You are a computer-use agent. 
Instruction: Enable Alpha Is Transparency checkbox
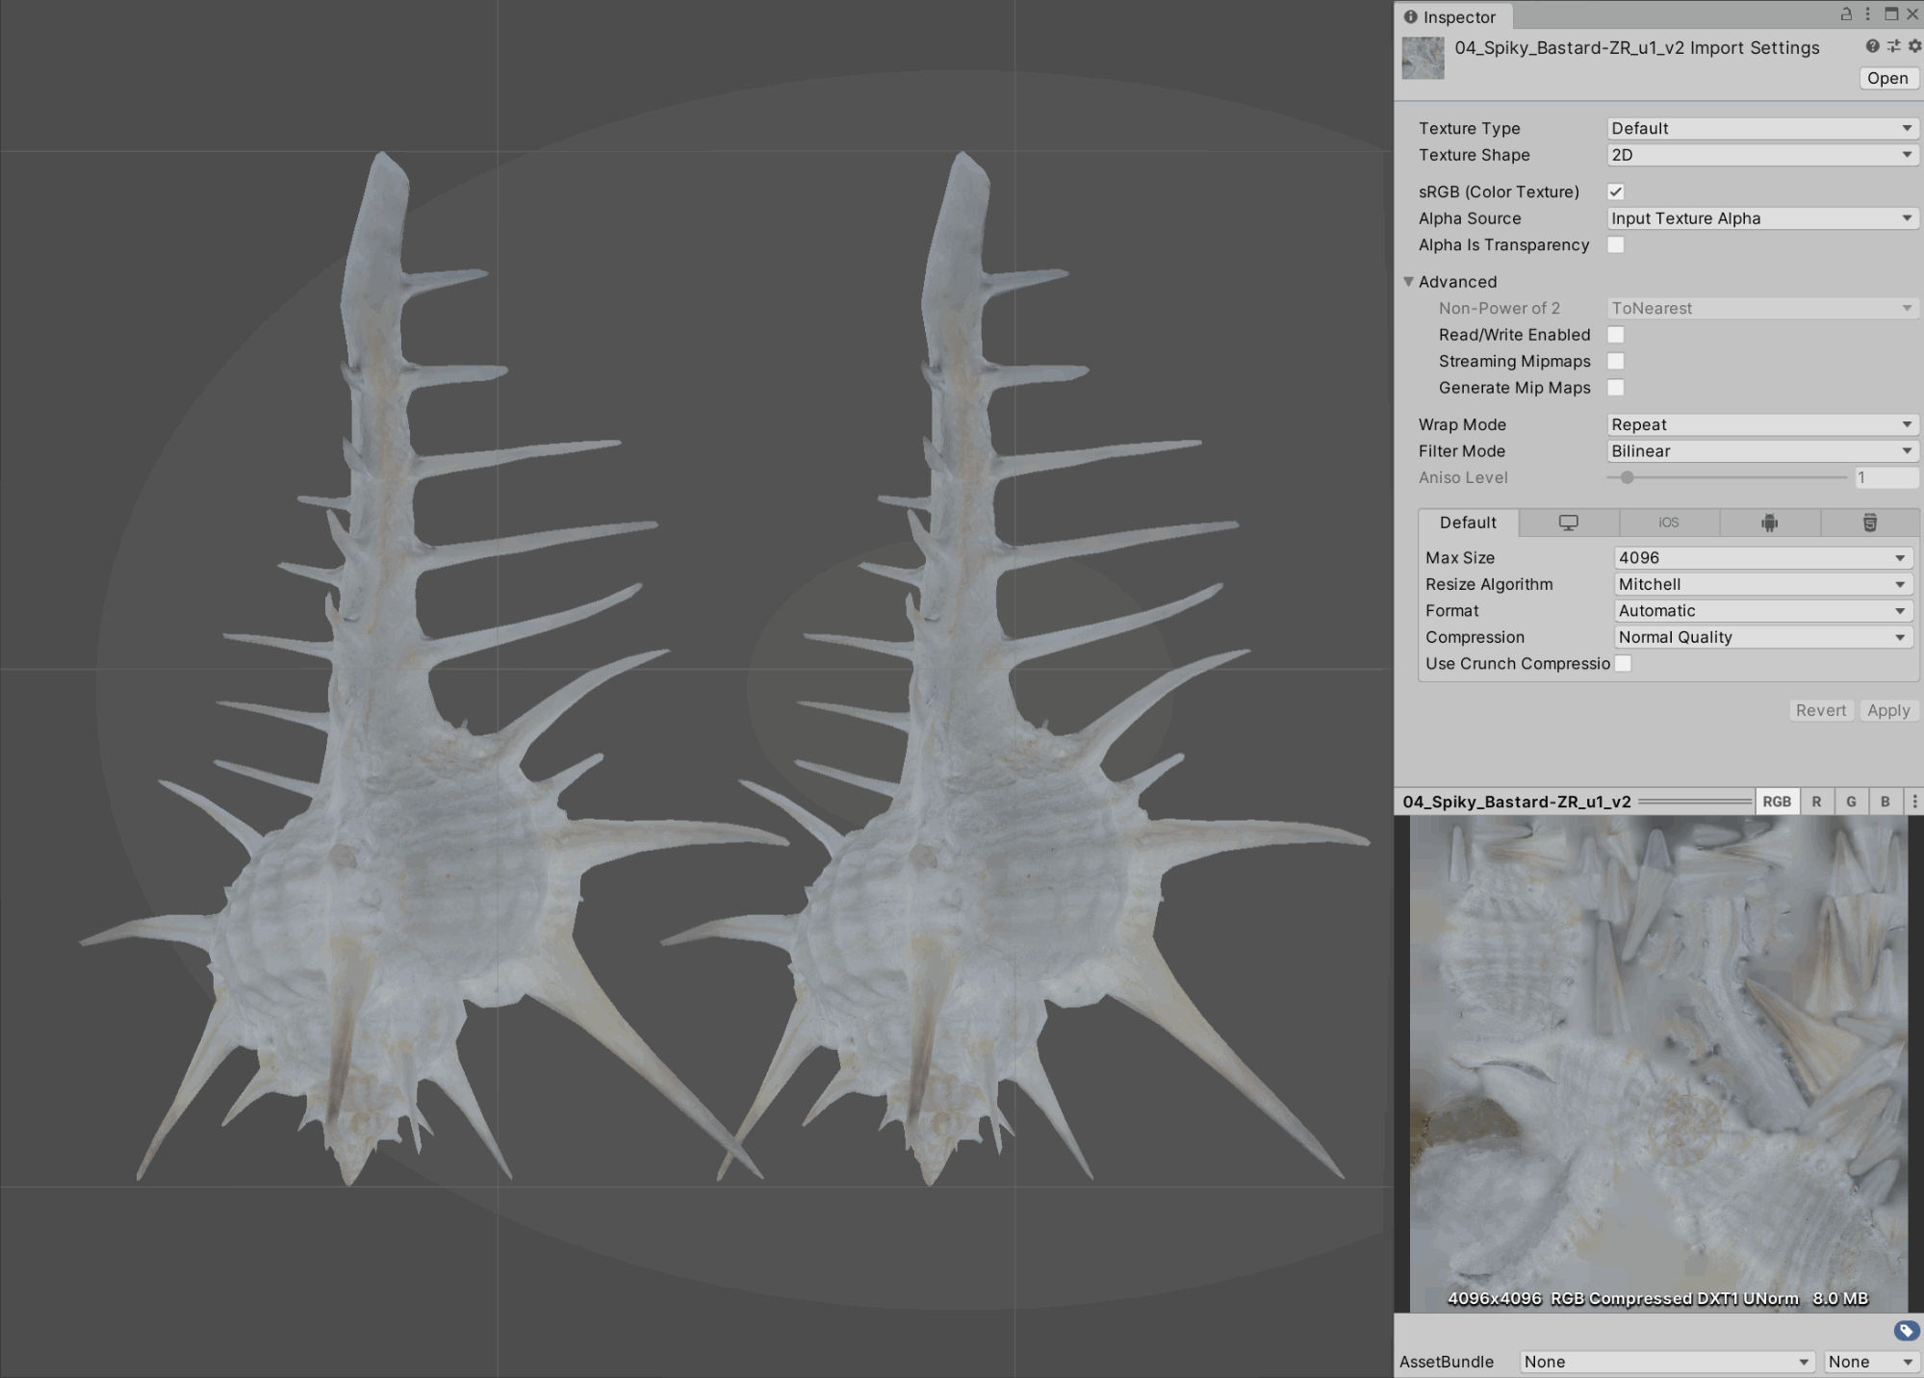pyautogui.click(x=1616, y=244)
